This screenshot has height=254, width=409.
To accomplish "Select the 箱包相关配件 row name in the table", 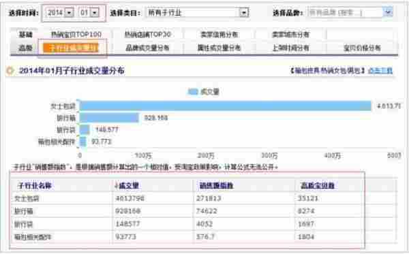I will [x=33, y=237].
